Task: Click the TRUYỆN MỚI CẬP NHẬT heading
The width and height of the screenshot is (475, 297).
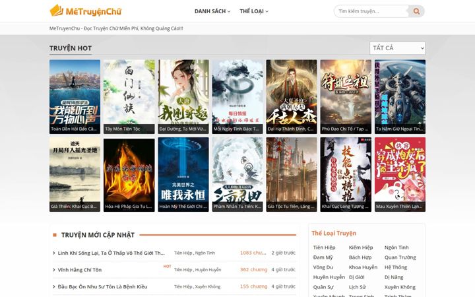Action: (98, 235)
